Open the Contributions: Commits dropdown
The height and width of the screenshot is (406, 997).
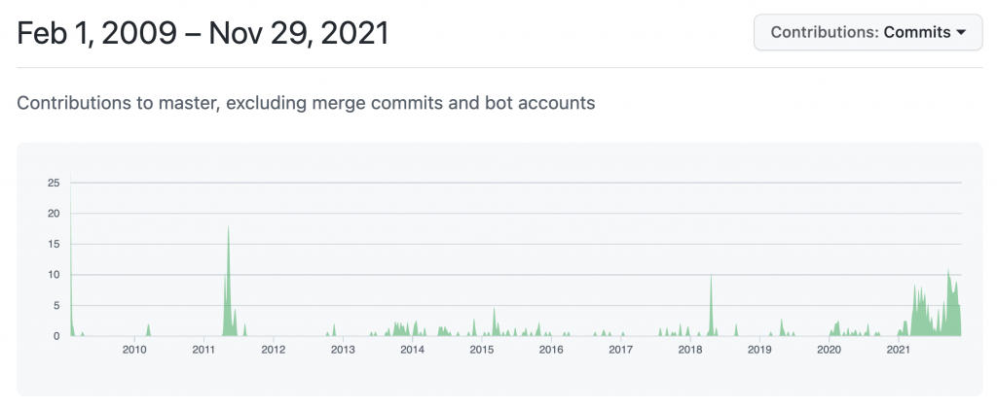(868, 32)
